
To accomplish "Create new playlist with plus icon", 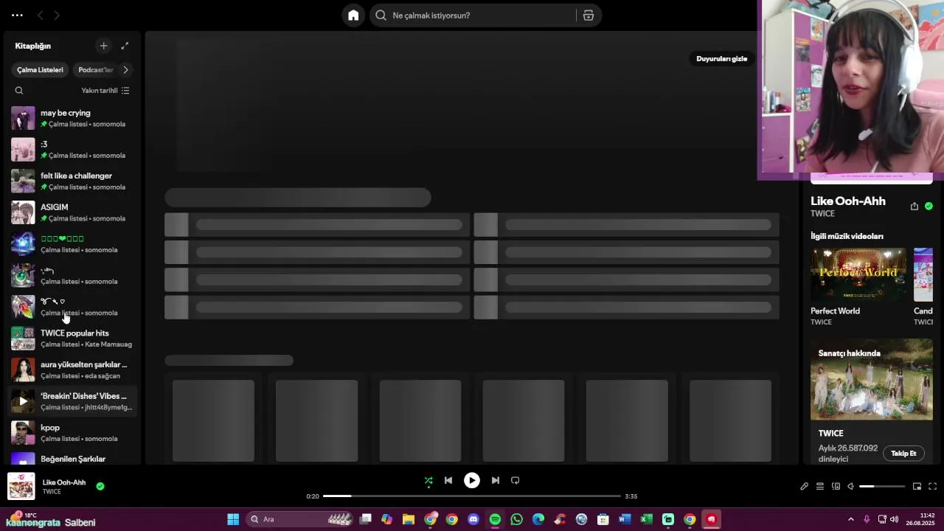I will 104,46.
